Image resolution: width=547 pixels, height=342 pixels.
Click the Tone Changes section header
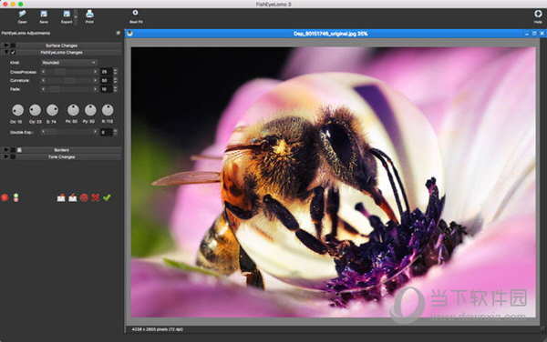[61, 157]
